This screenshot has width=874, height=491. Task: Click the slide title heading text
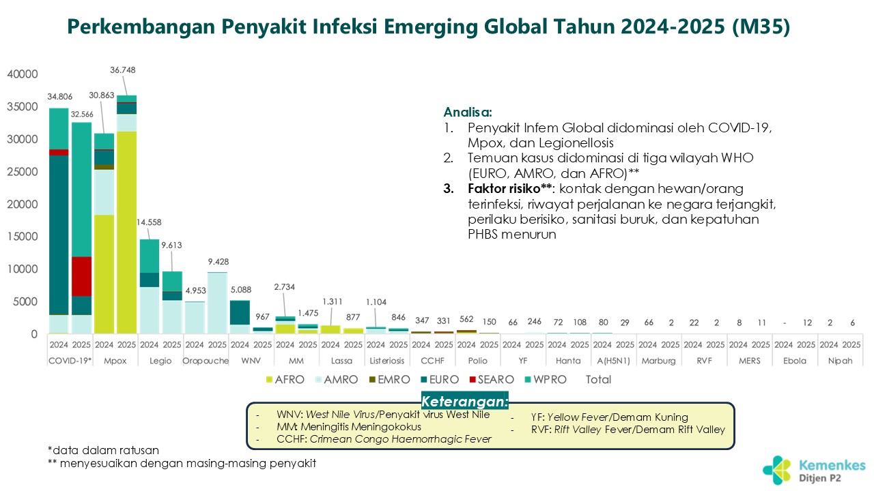pyautogui.click(x=429, y=26)
